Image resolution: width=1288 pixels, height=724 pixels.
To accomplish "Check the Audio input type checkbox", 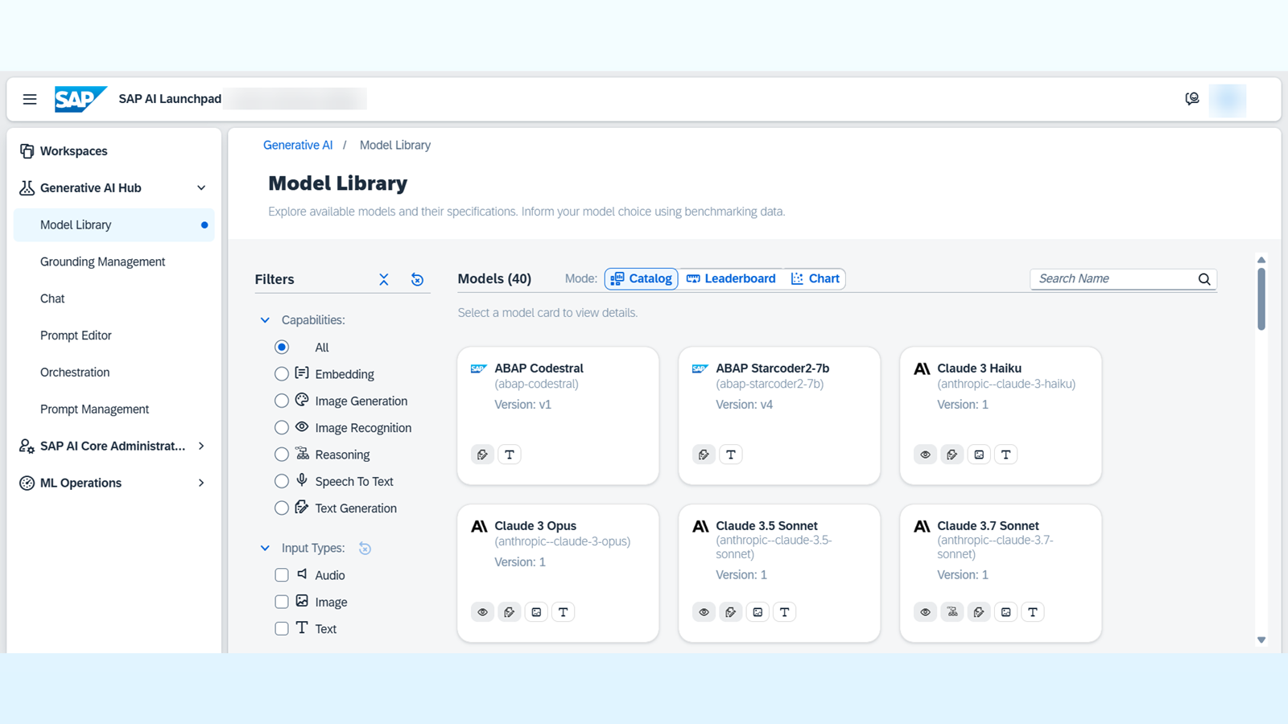I will coord(282,575).
